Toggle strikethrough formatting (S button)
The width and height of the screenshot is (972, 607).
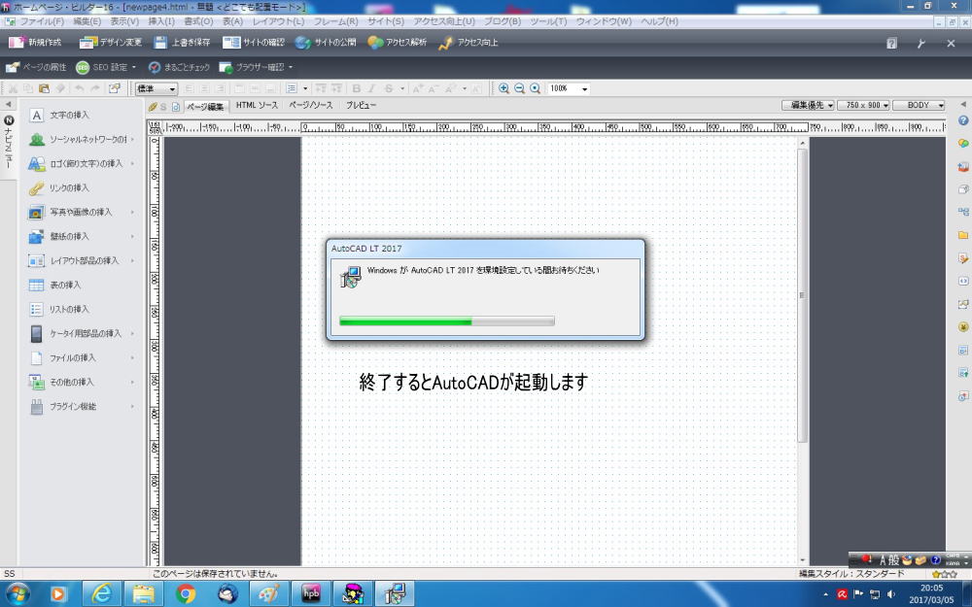[x=389, y=88]
